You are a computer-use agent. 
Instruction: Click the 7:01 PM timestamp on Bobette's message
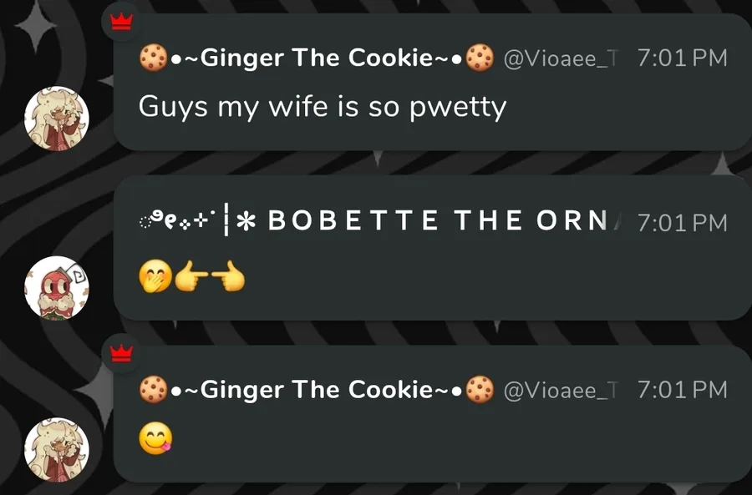[x=683, y=223]
